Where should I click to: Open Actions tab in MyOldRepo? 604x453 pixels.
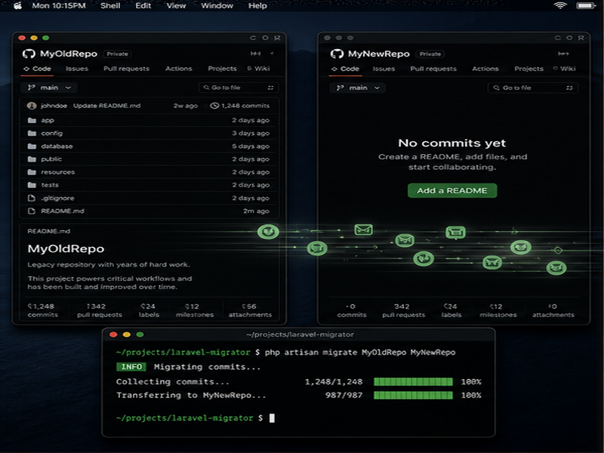[x=178, y=69]
